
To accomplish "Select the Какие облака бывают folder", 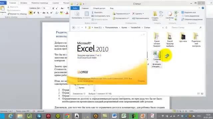I will [x=157, y=40].
